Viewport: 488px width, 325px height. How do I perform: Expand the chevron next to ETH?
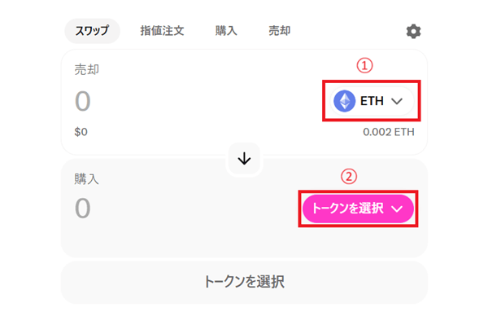tap(397, 101)
